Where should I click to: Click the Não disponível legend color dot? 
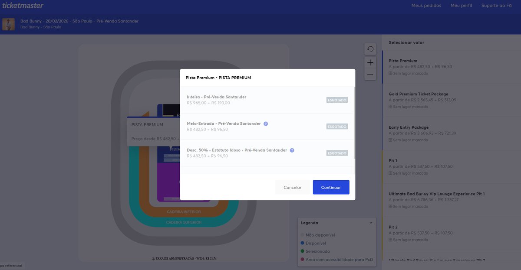pyautogui.click(x=302, y=235)
